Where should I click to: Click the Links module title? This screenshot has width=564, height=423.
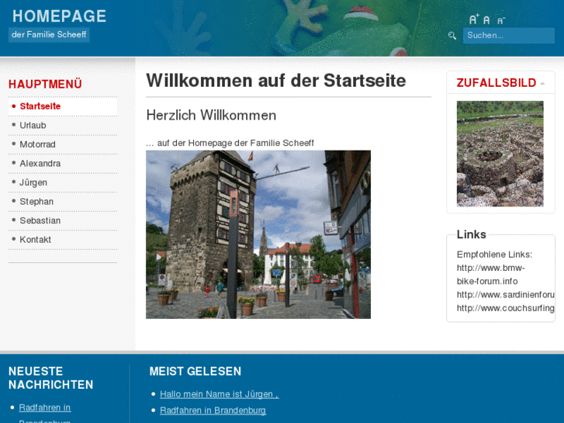pyautogui.click(x=471, y=234)
